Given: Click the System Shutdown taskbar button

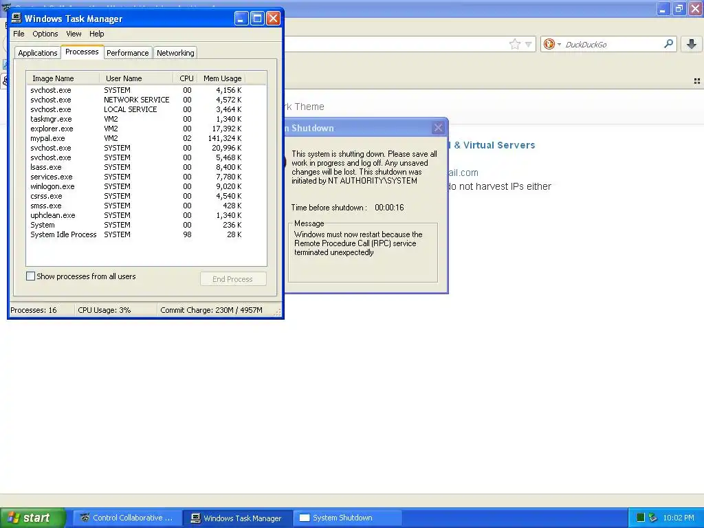Looking at the screenshot, I should tap(347, 518).
